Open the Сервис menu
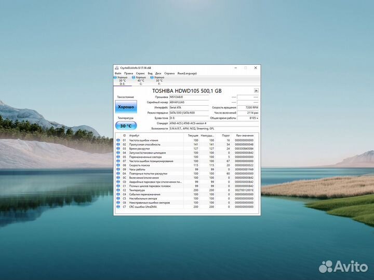Image resolution: width=374 pixels, height=280 pixels. [x=140, y=73]
